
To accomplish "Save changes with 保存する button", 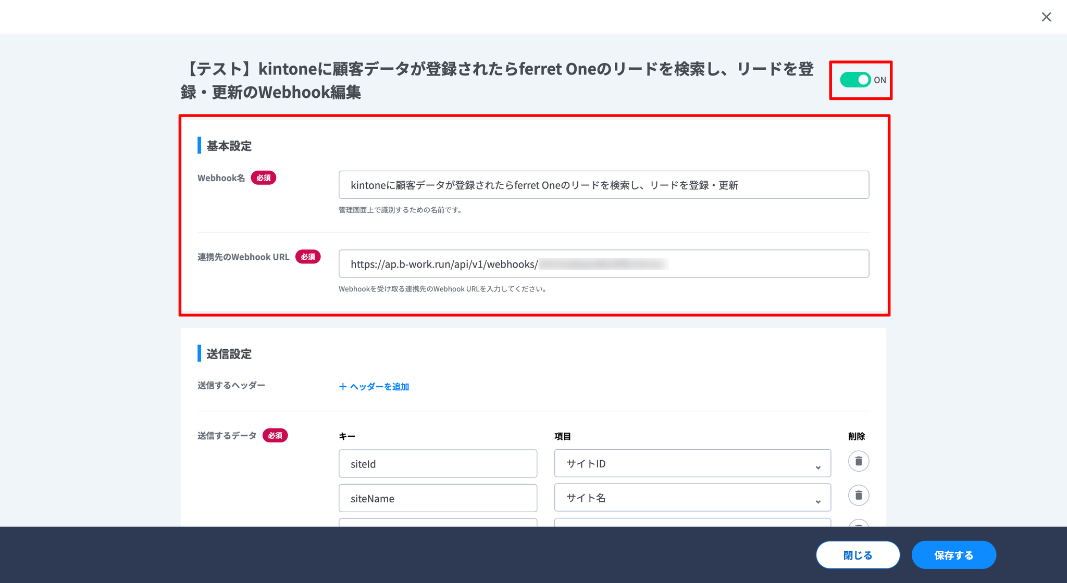I will pyautogui.click(x=953, y=555).
